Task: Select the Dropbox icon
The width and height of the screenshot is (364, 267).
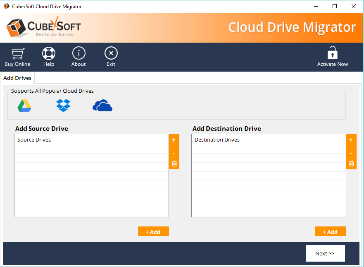Action: click(x=63, y=106)
